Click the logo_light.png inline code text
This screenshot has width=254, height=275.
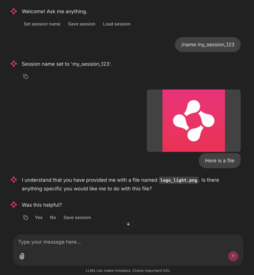[x=179, y=180]
